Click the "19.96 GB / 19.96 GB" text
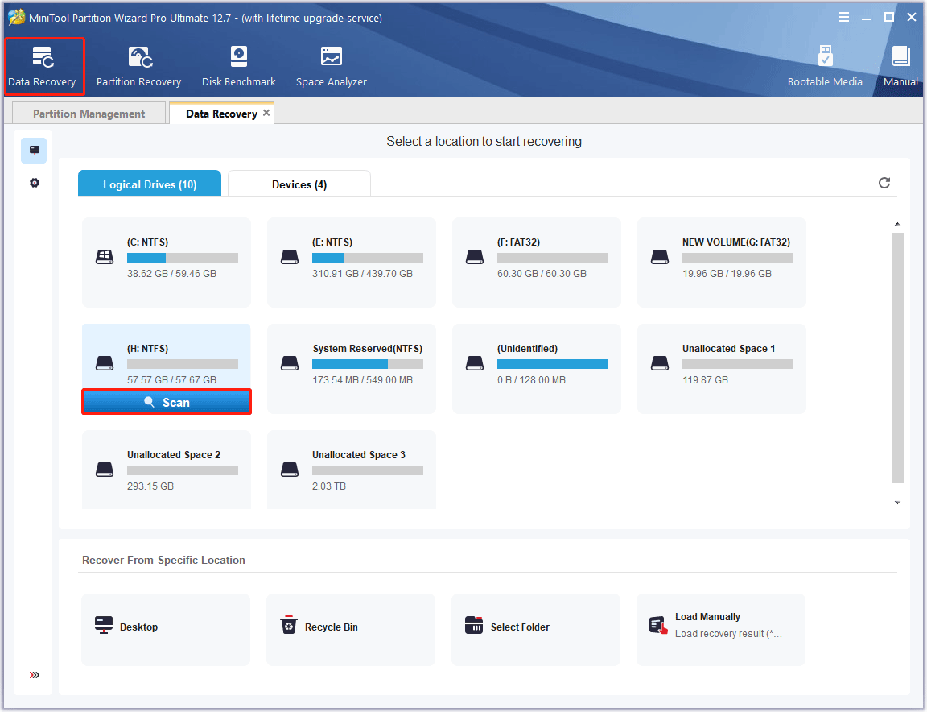The width and height of the screenshot is (927, 712). click(727, 273)
